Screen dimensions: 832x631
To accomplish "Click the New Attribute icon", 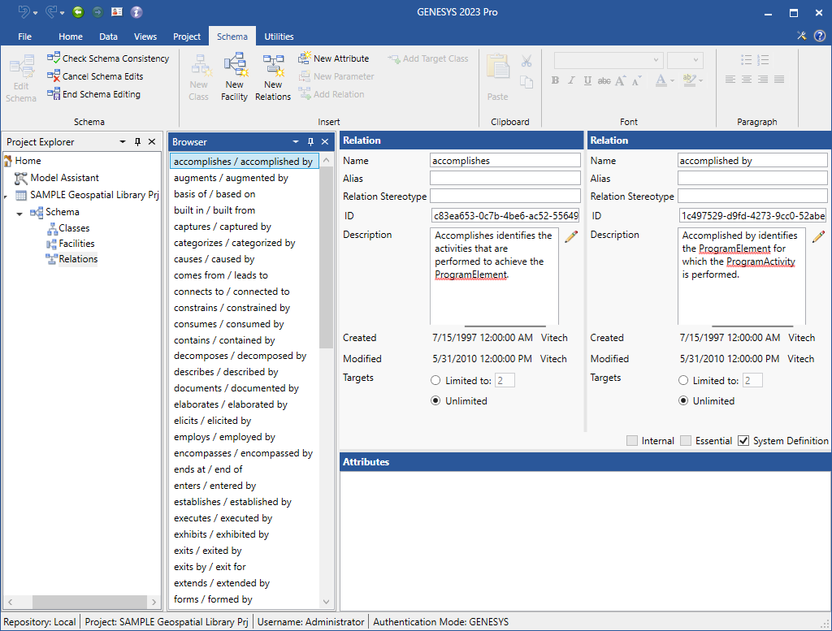I will 305,58.
